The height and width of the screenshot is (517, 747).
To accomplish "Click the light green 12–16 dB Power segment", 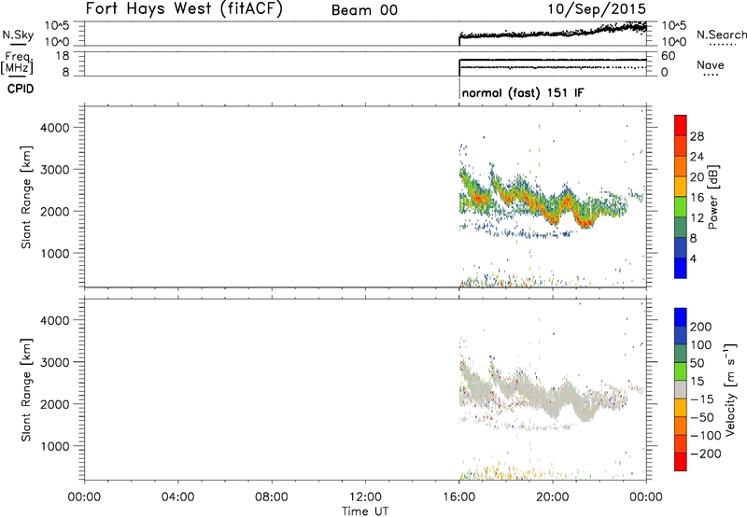I will tap(681, 206).
